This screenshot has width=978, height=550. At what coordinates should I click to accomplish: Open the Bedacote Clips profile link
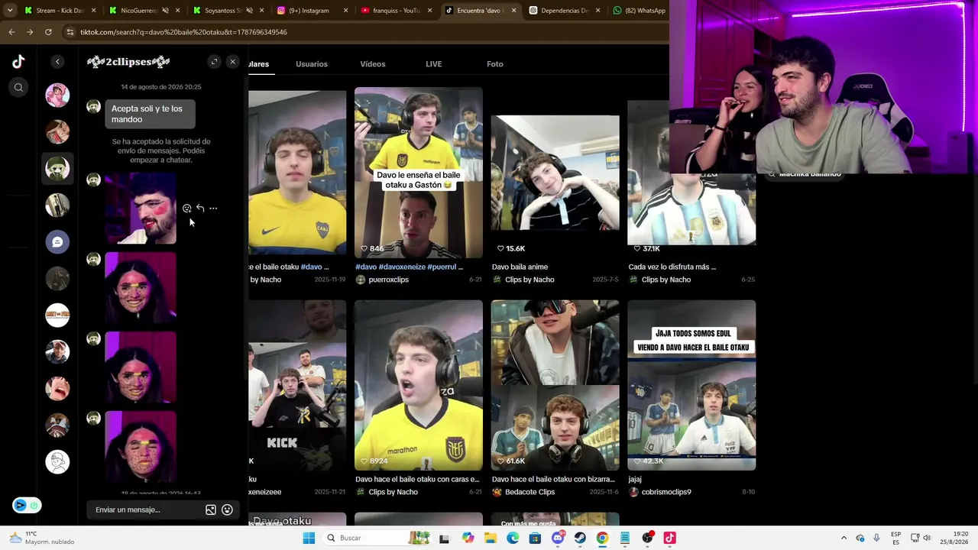(x=529, y=492)
